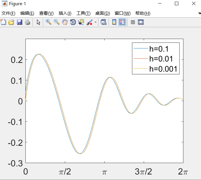The image size is (201, 180).
Task: Click the yellow line sample in legend
Action: (x=141, y=69)
